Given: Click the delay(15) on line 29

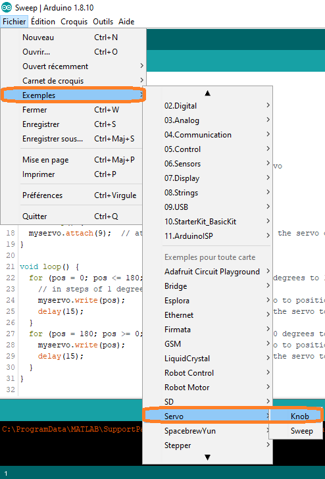Looking at the screenshot, I should point(61,356).
